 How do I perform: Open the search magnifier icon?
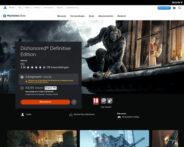click(x=180, y=8)
